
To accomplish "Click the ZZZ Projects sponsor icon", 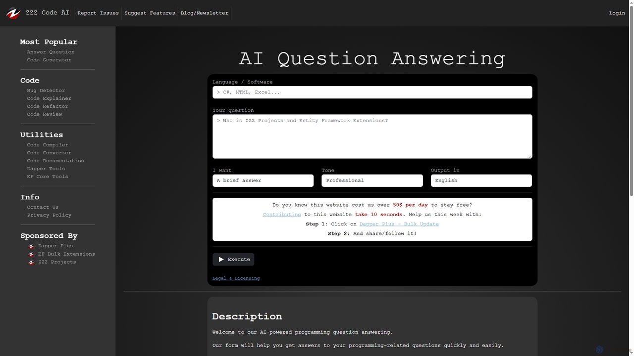I will tap(31, 262).
